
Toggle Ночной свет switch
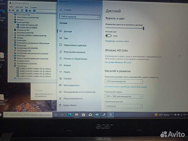pyautogui.click(x=108, y=36)
